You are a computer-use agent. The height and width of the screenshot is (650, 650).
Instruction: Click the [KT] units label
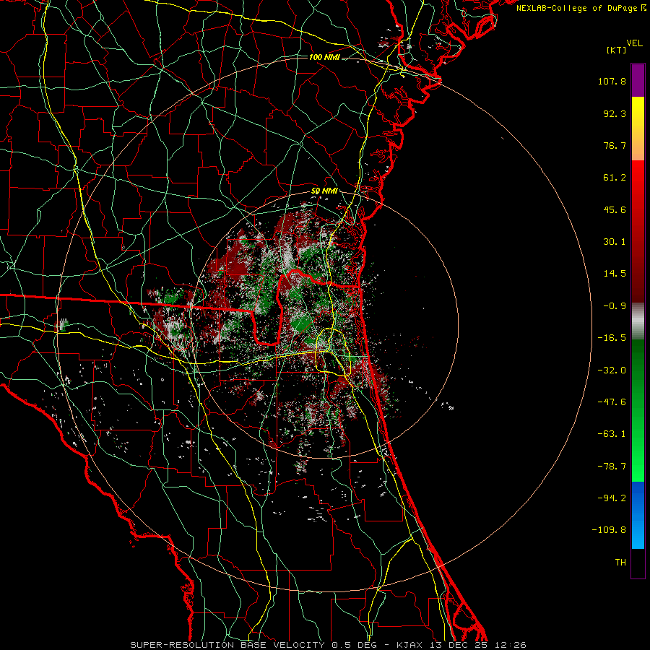616,51
